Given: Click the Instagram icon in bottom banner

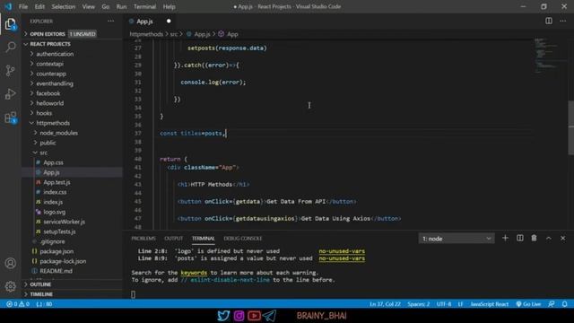Looking at the screenshot, I should pos(239,315).
